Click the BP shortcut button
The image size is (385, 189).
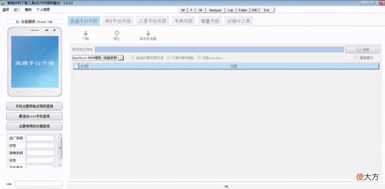tap(183, 10)
